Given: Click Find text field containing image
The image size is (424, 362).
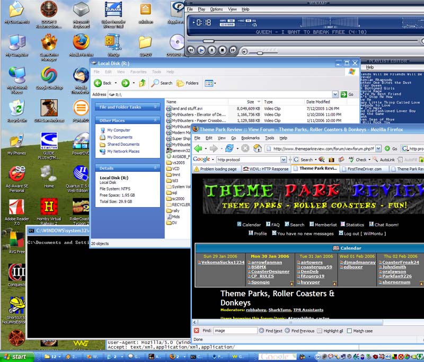Looking at the screenshot, I should coord(235,330).
